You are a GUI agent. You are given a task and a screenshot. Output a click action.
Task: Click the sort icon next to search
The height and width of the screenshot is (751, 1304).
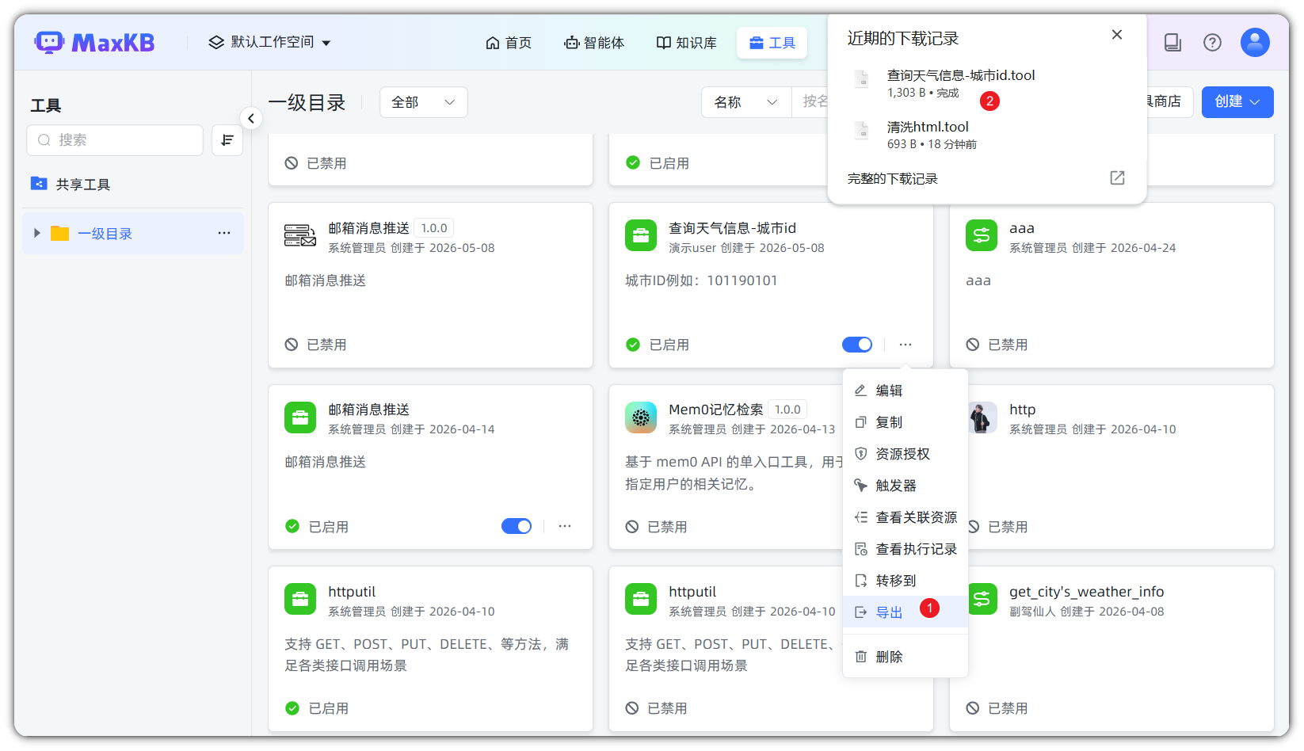pyautogui.click(x=227, y=140)
